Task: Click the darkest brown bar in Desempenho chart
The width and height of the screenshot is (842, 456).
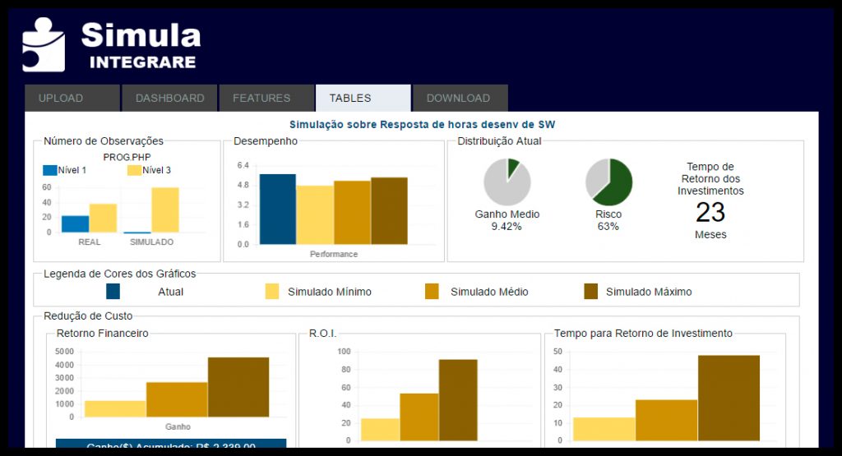Action: click(389, 211)
